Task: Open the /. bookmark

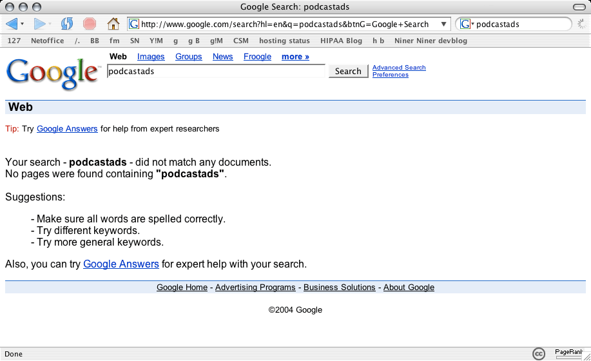Action: coord(77,41)
